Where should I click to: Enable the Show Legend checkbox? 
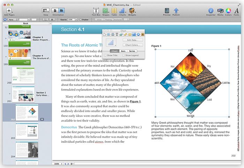pos(123,56)
